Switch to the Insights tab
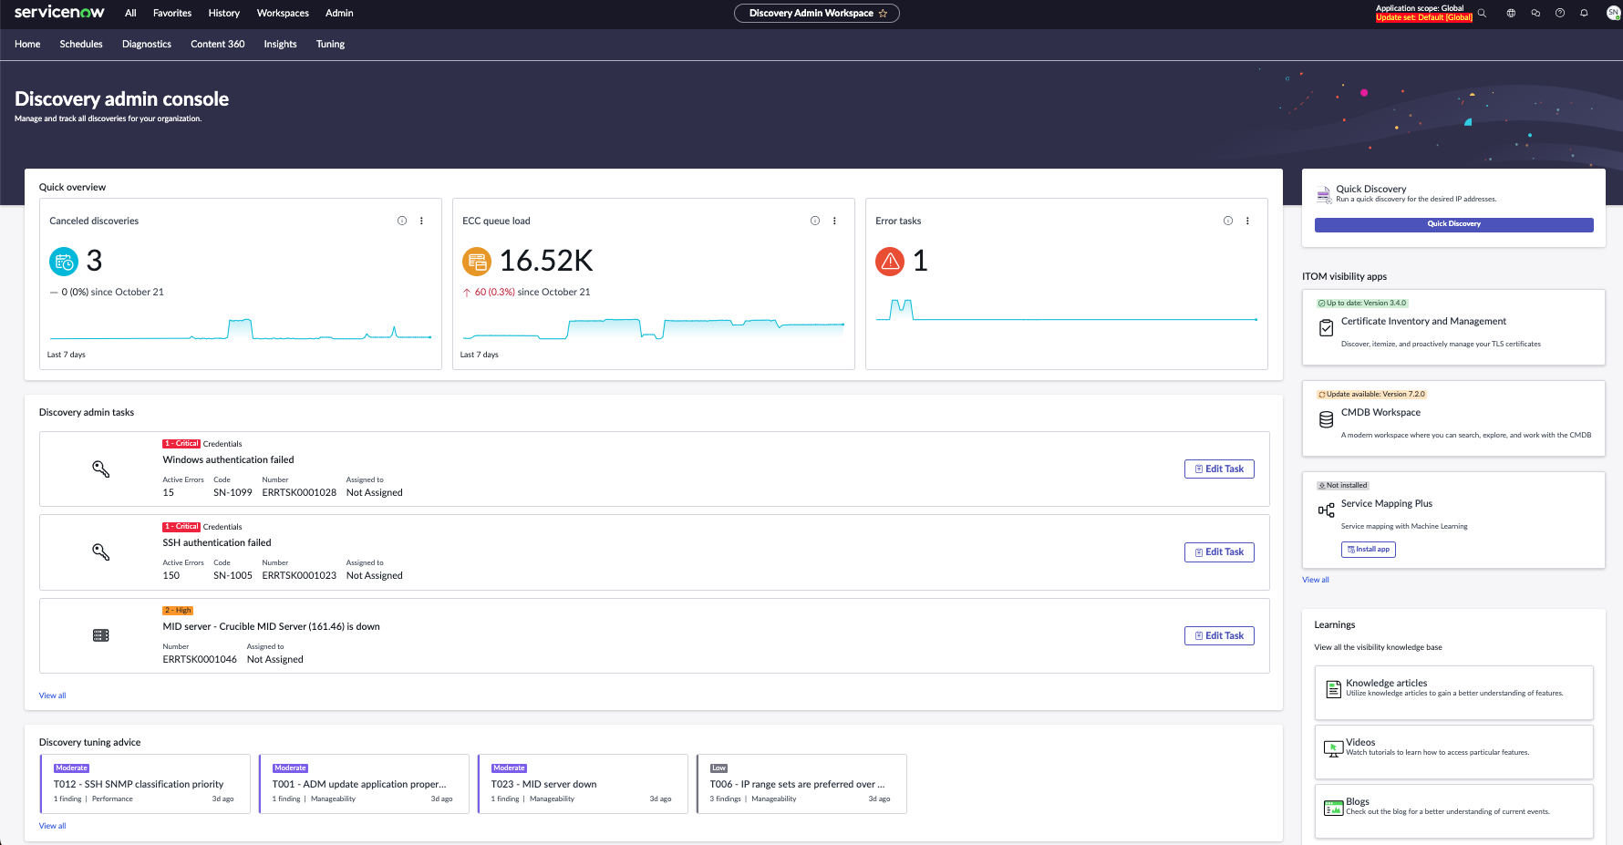 coord(280,44)
